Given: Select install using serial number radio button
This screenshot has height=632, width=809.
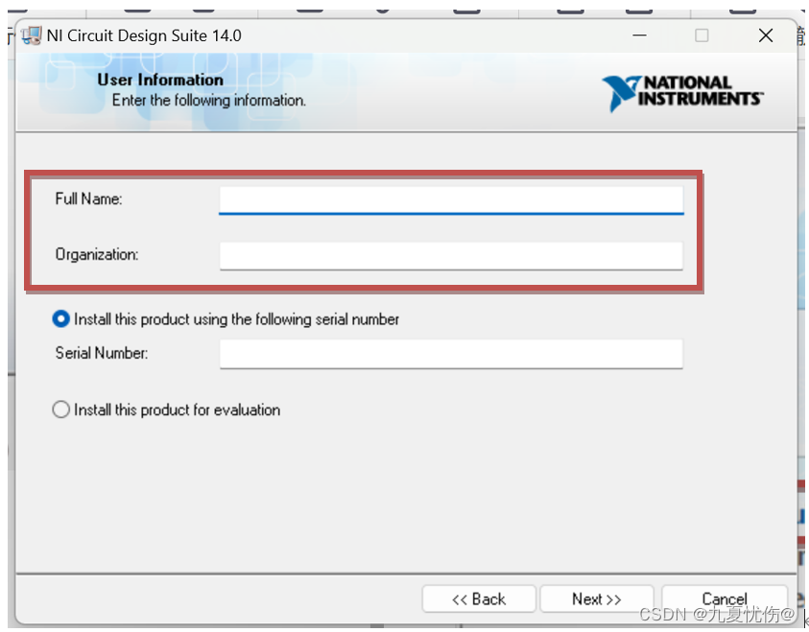Looking at the screenshot, I should [x=60, y=319].
